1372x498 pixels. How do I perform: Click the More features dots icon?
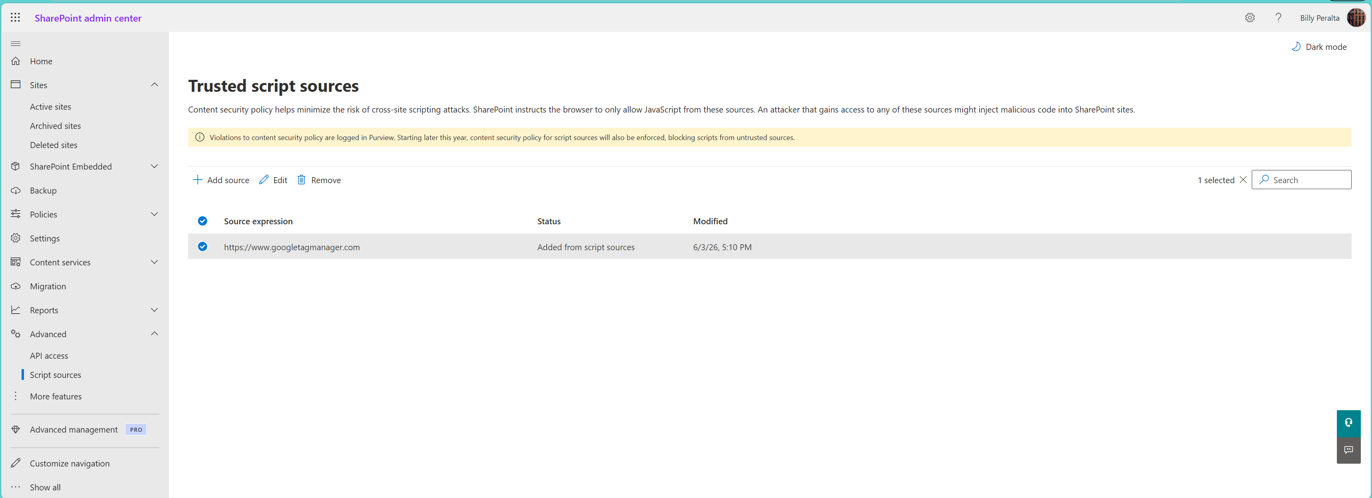(x=16, y=396)
